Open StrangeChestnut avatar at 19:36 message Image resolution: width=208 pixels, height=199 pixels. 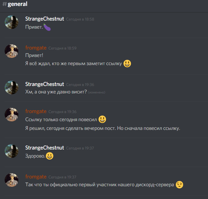coord(12,88)
